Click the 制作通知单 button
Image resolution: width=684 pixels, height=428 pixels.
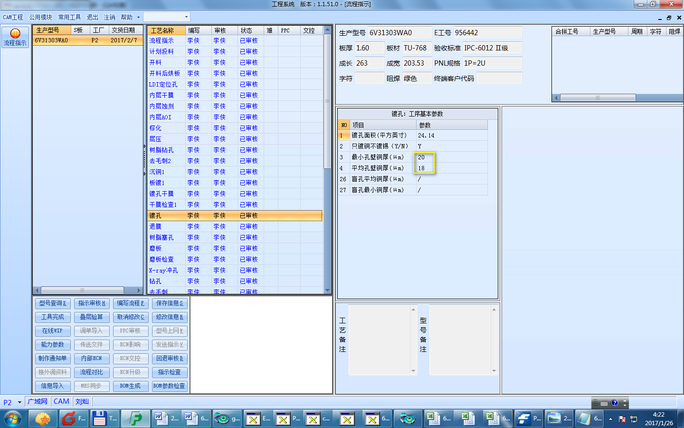[53, 359]
